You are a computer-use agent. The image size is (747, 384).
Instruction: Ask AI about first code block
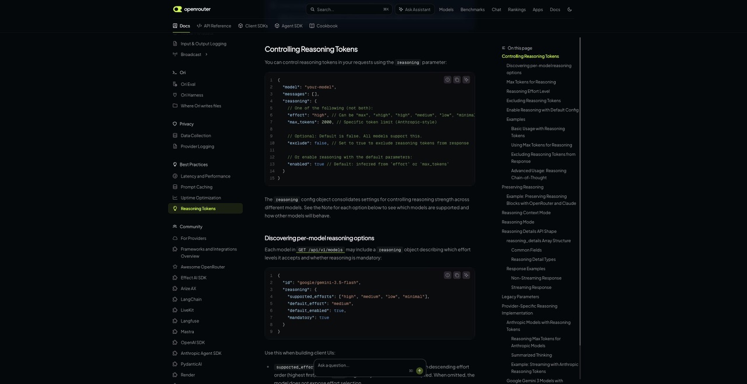tap(466, 79)
